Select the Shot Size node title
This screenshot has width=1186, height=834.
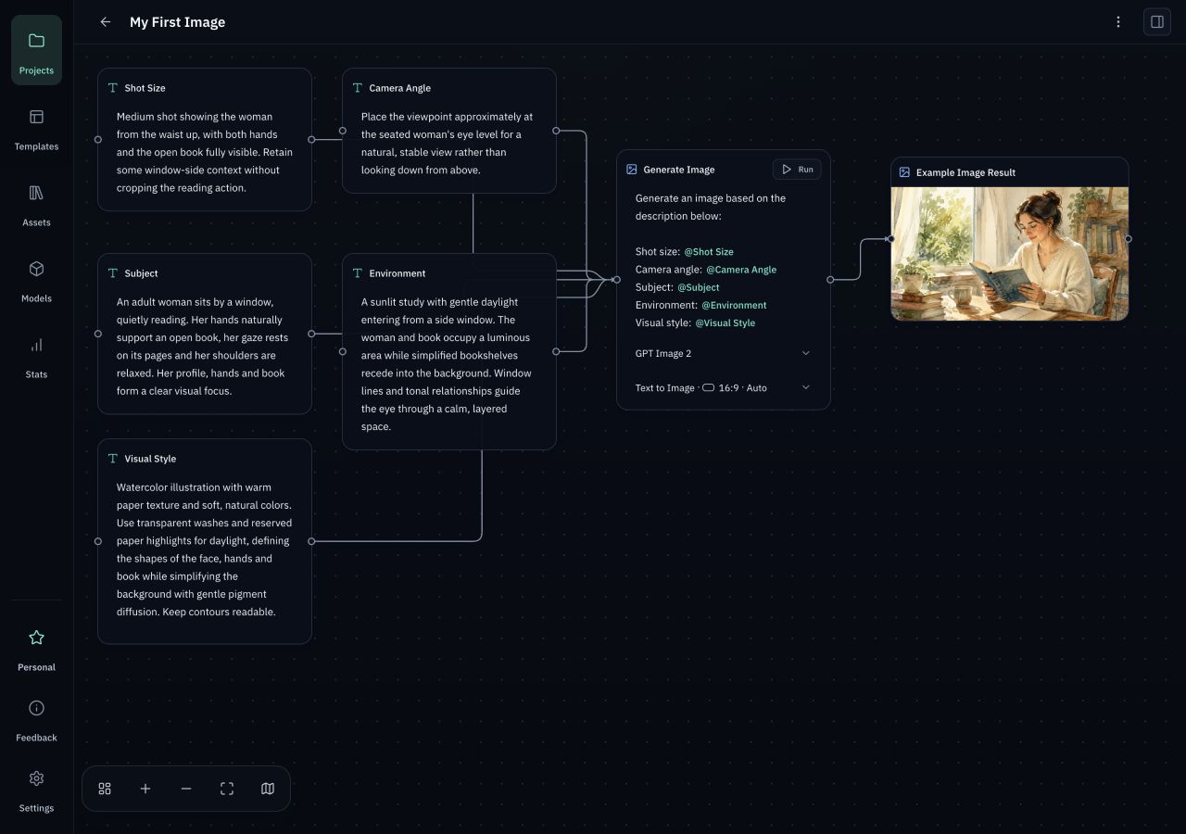[145, 88]
